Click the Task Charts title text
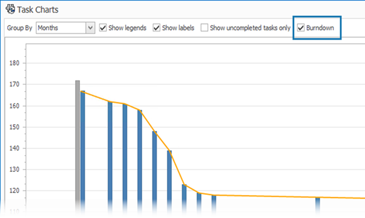 [38, 10]
